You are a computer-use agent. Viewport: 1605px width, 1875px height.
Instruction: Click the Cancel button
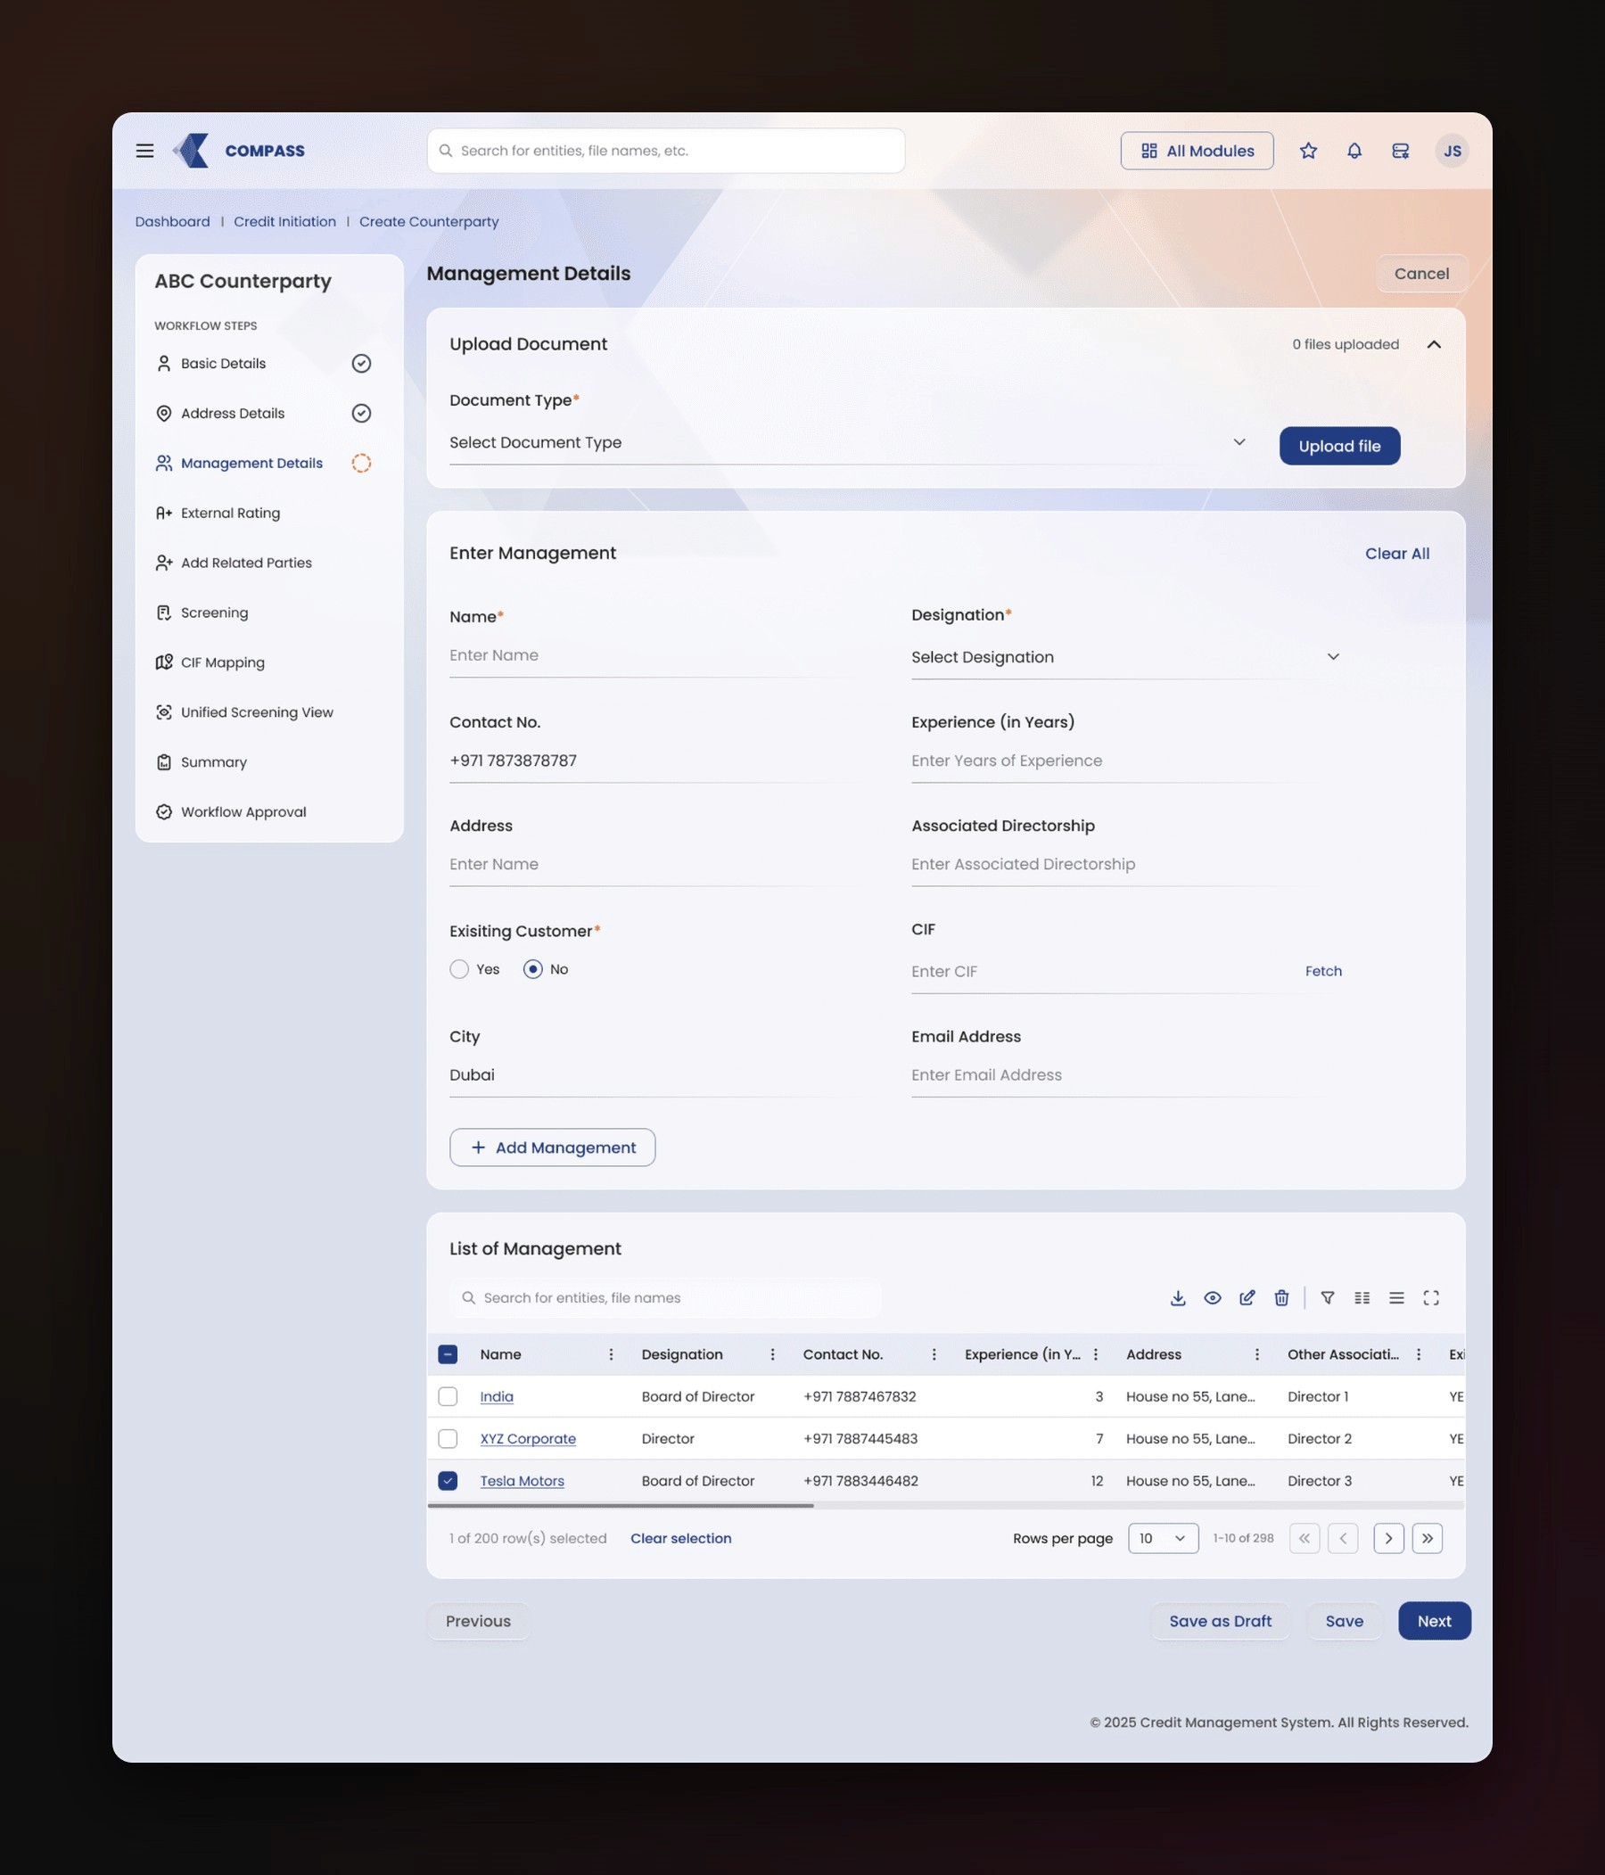click(1421, 274)
